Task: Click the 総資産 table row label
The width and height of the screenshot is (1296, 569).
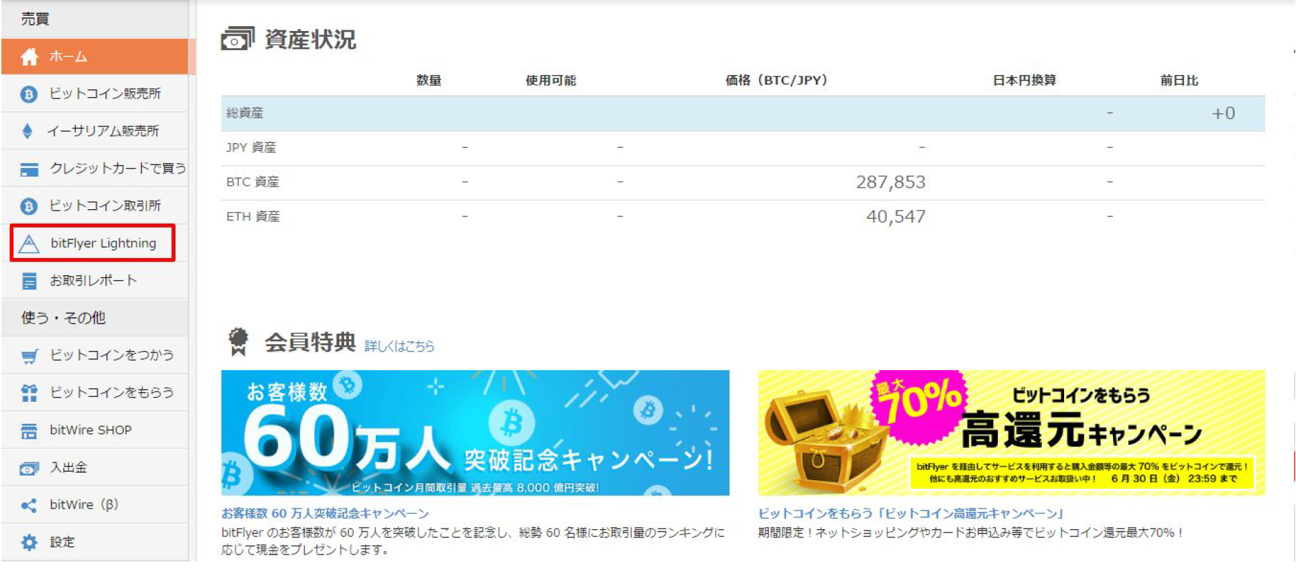Action: click(x=244, y=113)
